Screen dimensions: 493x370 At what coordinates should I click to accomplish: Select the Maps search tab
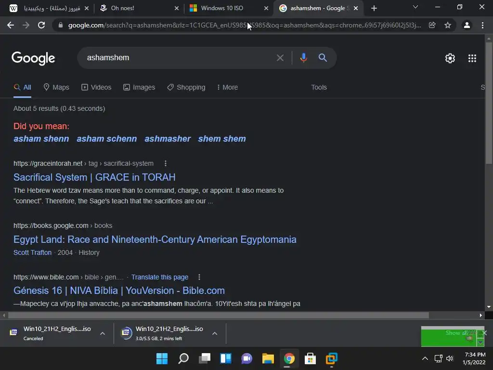coord(56,87)
